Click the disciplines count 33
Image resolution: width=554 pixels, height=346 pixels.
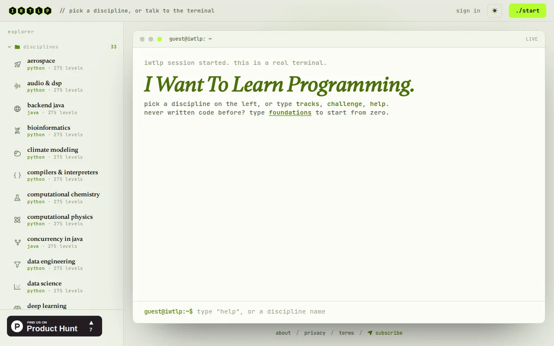click(113, 47)
